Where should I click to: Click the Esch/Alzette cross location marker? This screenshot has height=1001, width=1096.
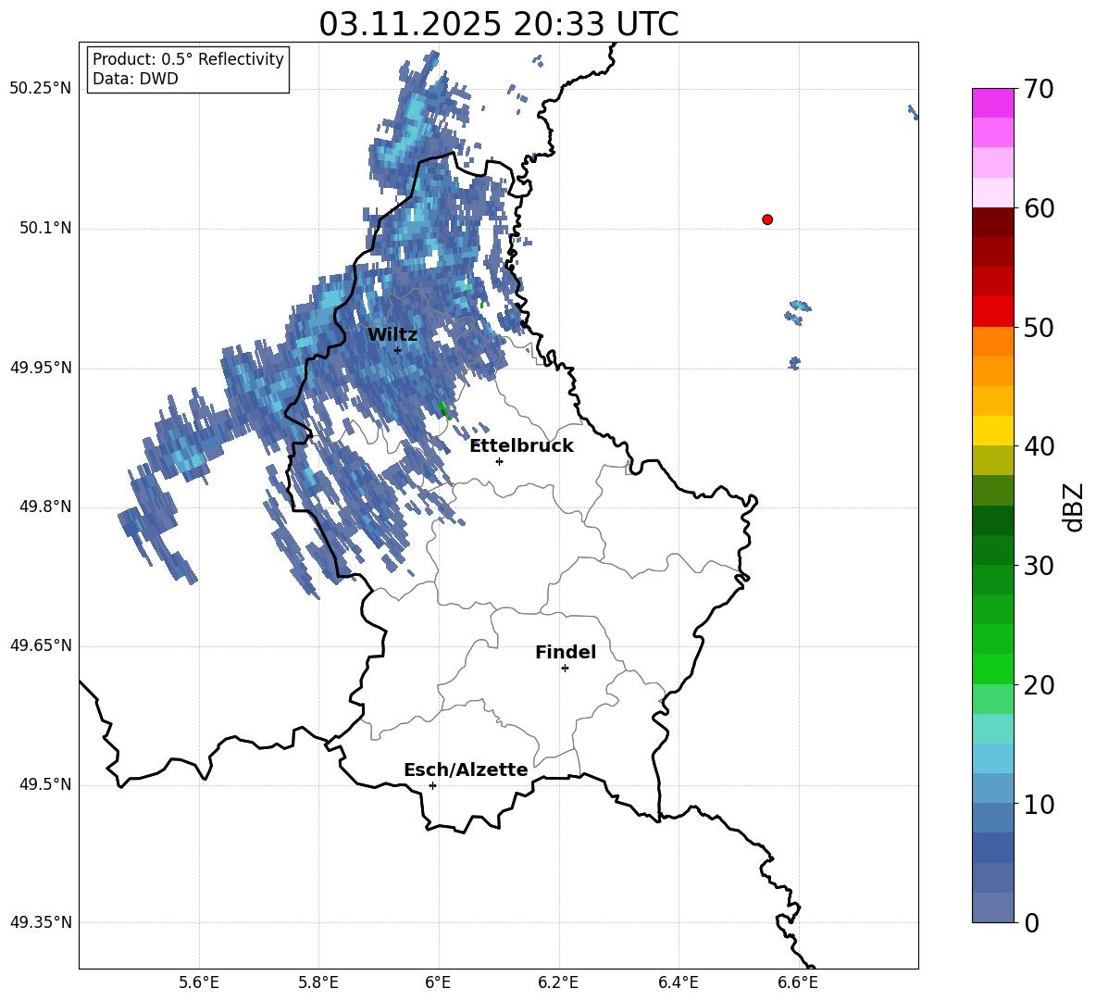click(x=432, y=785)
